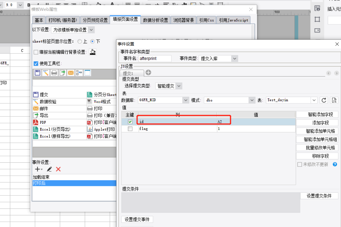Click the 设置提交事件 button

[137, 220]
